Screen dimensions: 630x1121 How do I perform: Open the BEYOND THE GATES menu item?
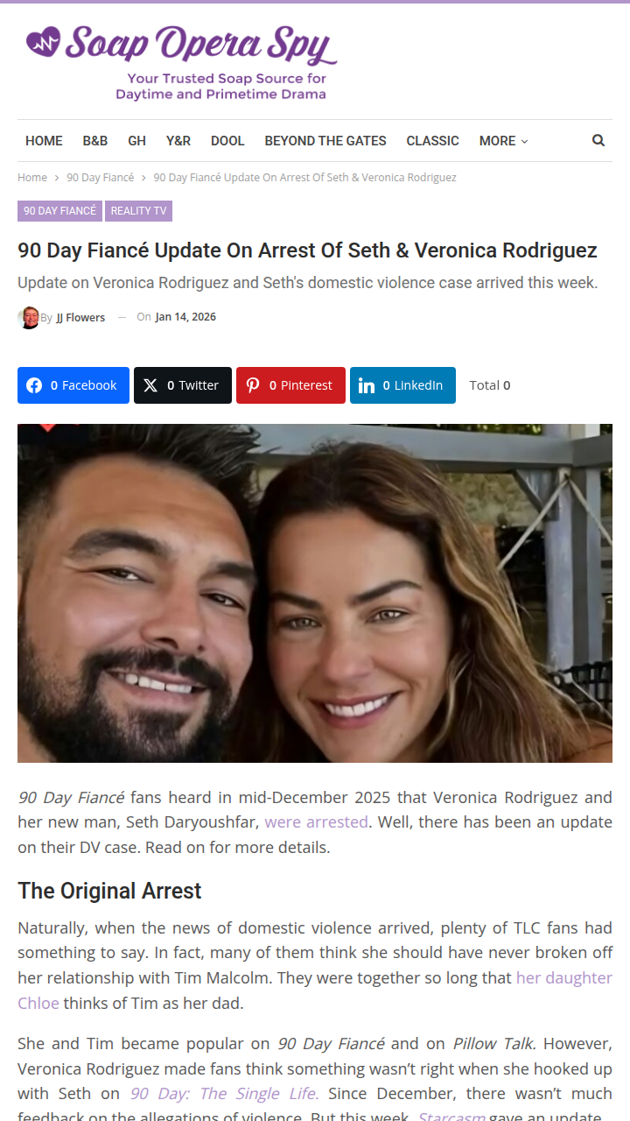point(325,140)
